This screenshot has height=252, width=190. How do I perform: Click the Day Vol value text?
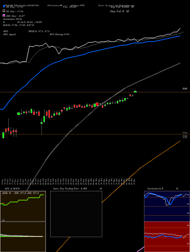pos(119,11)
